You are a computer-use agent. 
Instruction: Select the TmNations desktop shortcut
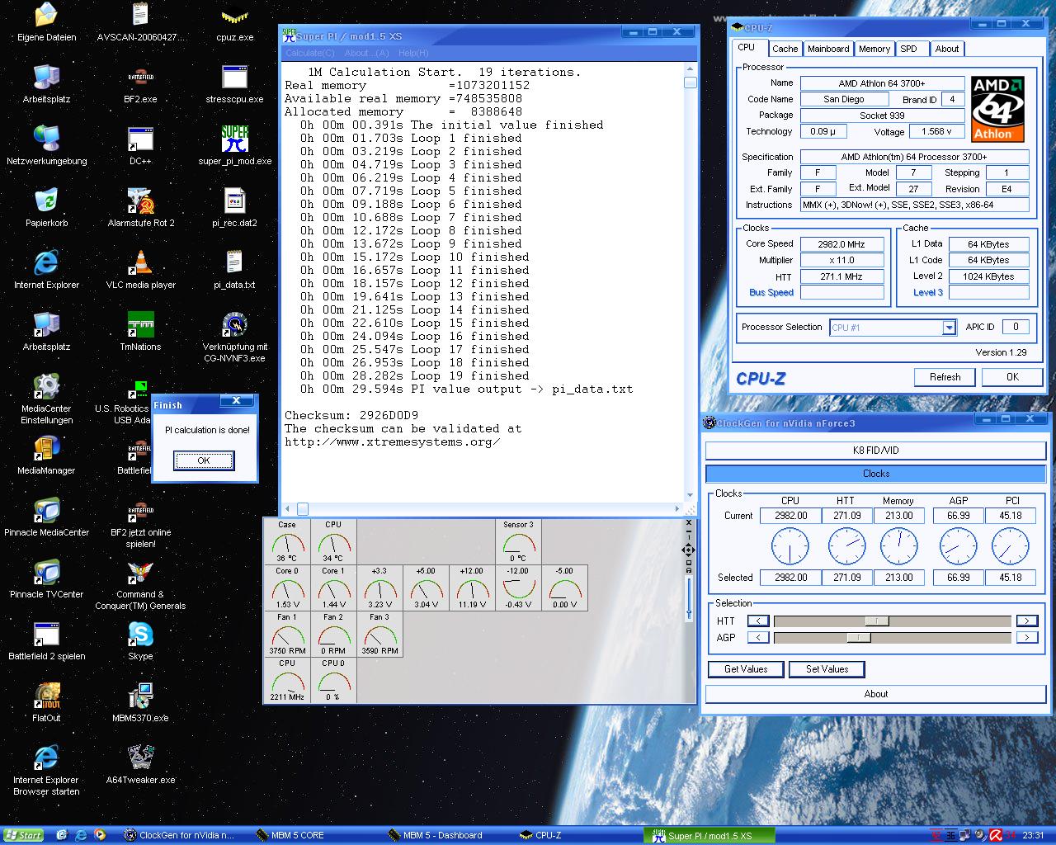pyautogui.click(x=140, y=333)
